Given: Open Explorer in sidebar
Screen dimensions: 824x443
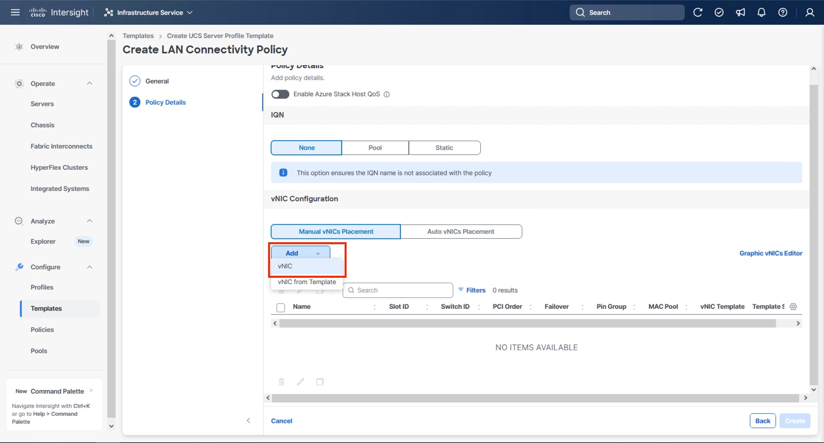Looking at the screenshot, I should point(43,242).
